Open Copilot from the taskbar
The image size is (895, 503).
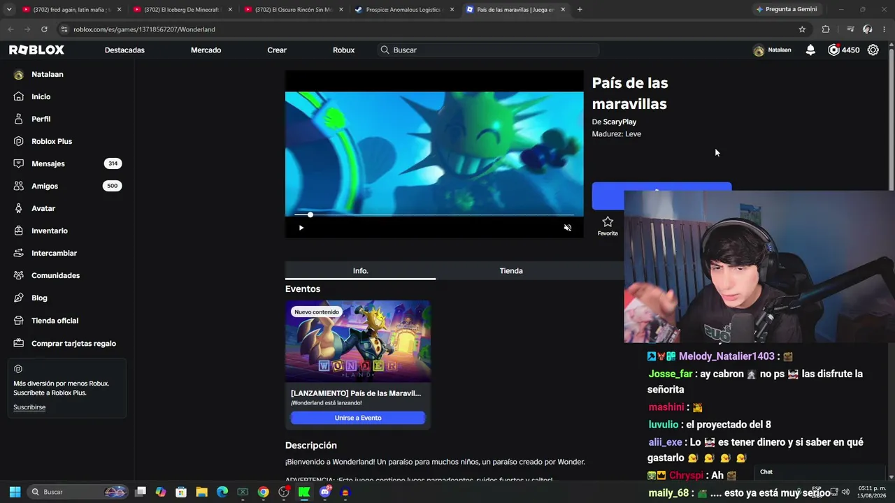[x=161, y=492]
